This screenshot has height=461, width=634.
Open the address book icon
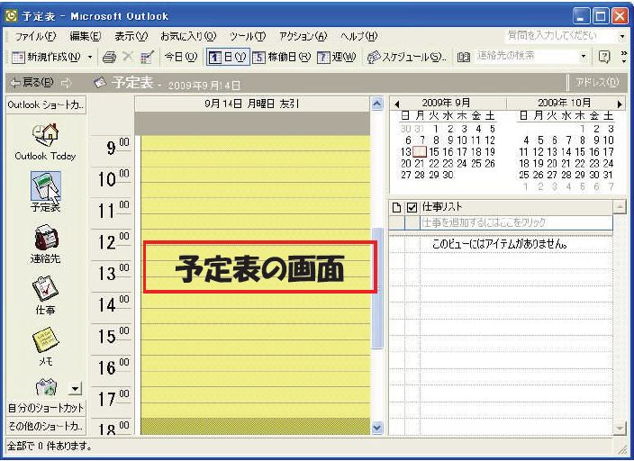pyautogui.click(x=464, y=57)
